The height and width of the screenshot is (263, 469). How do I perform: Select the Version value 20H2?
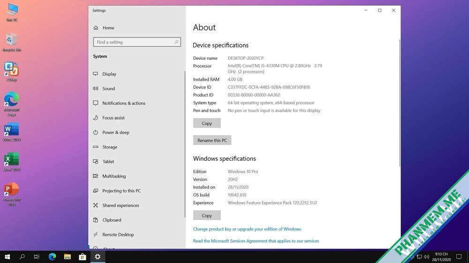pos(233,179)
